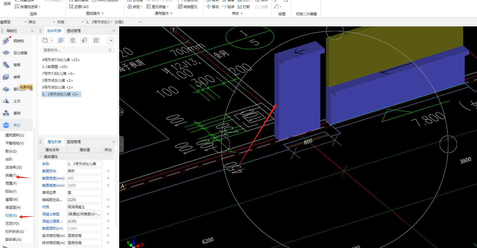Viewport: 477px width, 248px height.
Task: Toggle 附加 option for 截面宽度 row
Action: click(x=108, y=178)
